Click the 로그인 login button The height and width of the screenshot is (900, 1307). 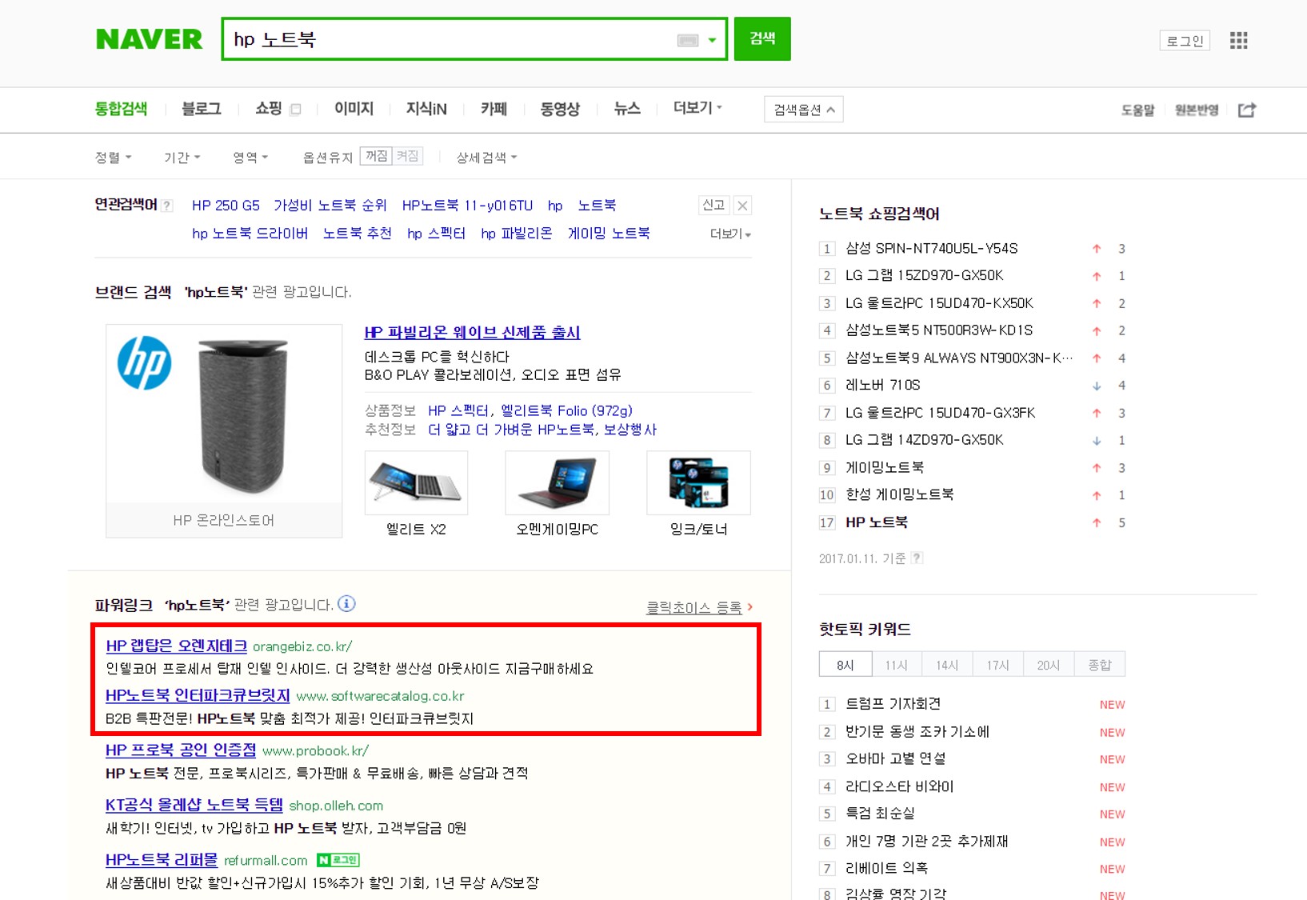[x=1185, y=41]
